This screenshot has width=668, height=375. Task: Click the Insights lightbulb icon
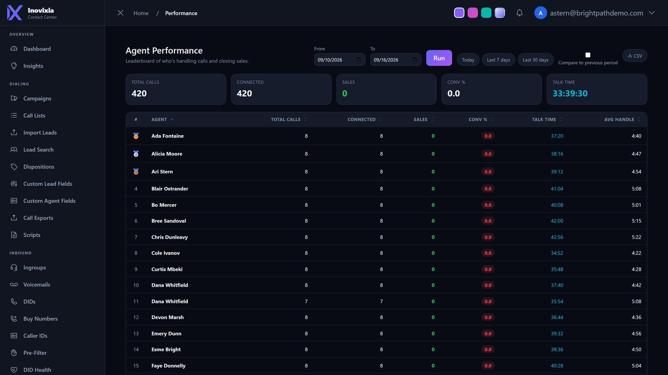pos(14,66)
